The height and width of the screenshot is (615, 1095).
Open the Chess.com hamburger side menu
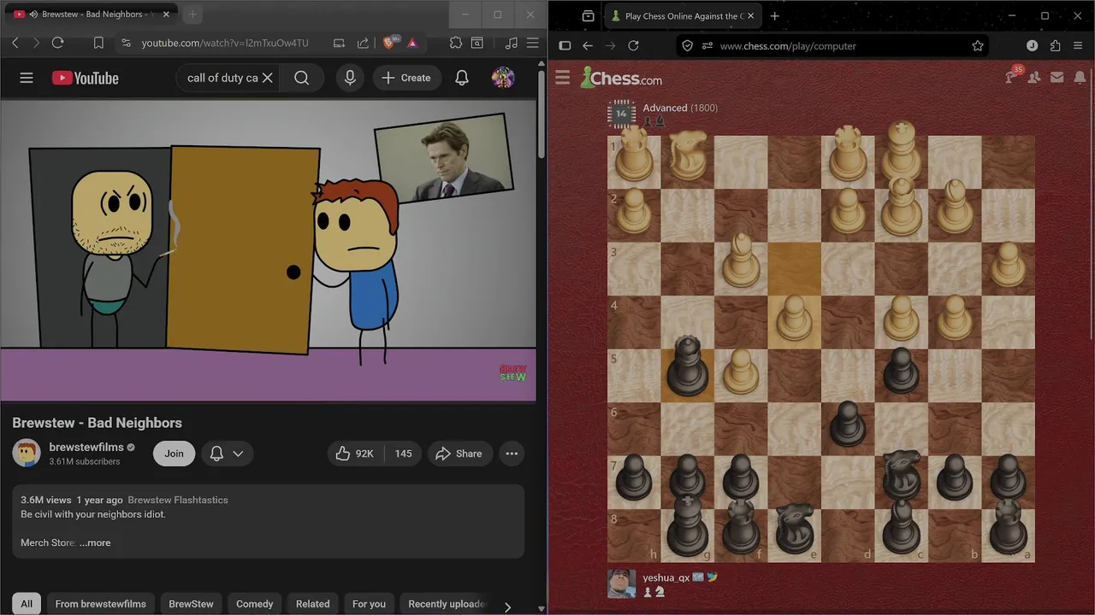562,79
